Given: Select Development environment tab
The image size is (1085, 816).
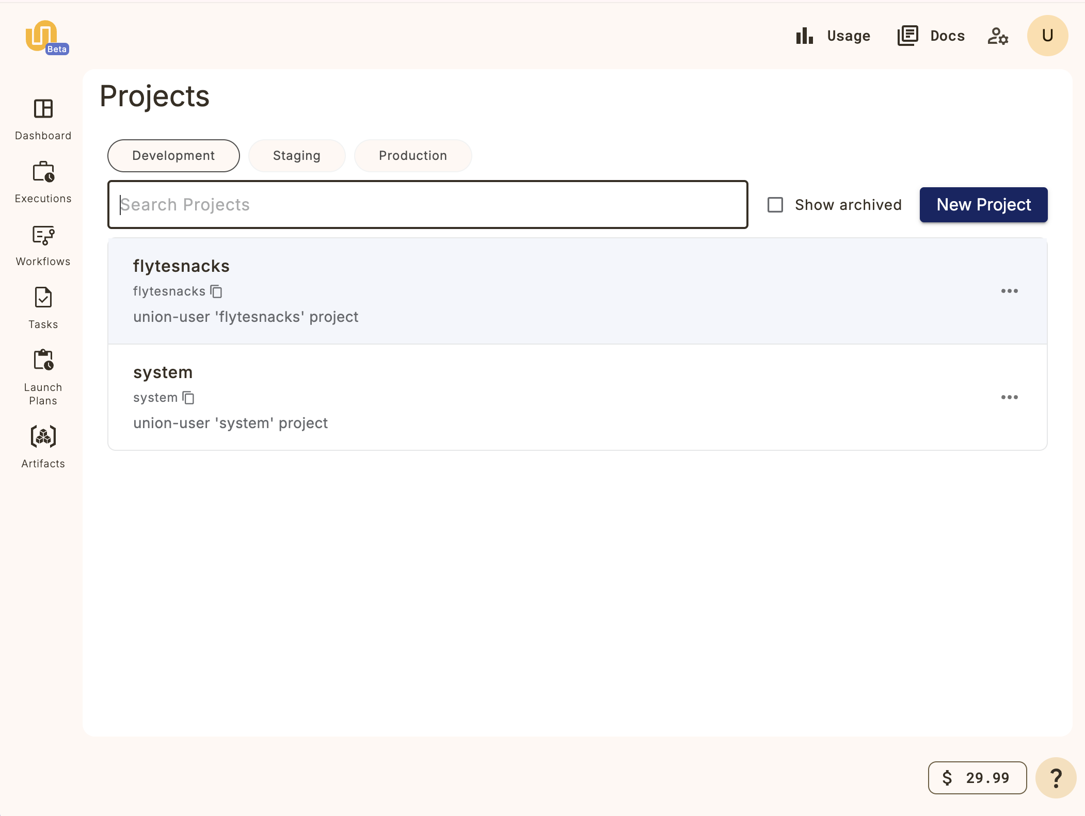Looking at the screenshot, I should coord(173,155).
